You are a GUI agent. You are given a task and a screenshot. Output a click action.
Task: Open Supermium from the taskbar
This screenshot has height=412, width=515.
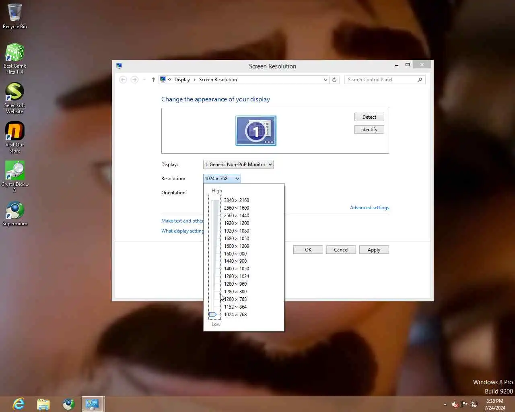68,404
